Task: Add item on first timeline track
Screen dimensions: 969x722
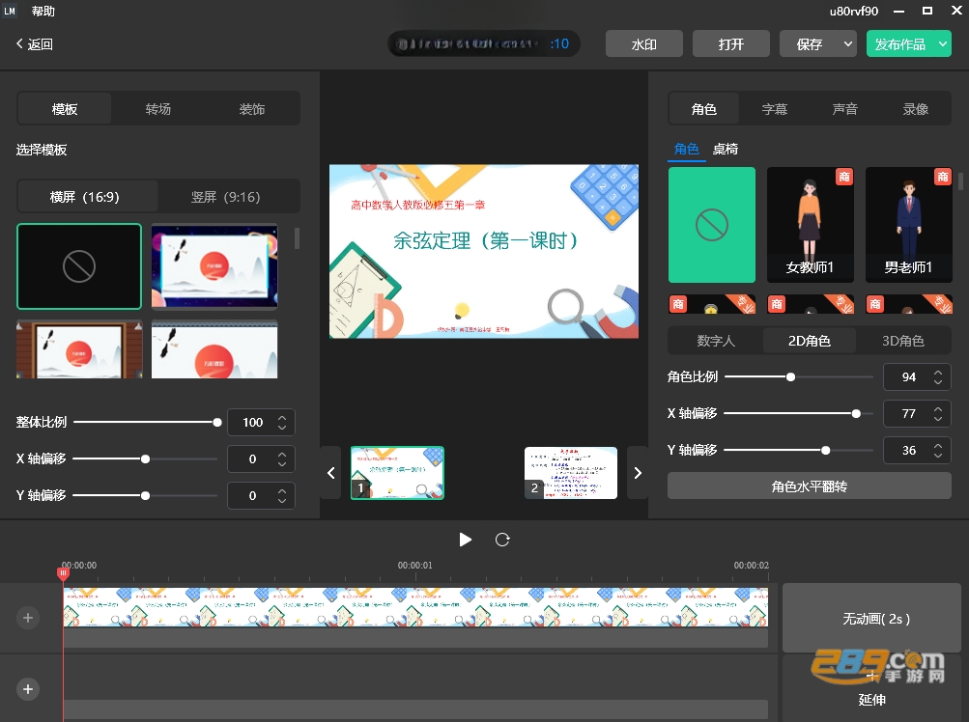Action: (x=28, y=618)
